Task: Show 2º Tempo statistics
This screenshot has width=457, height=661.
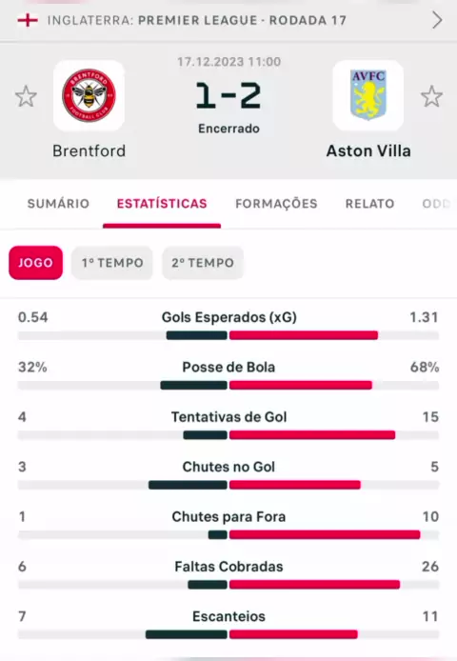Action: click(203, 263)
